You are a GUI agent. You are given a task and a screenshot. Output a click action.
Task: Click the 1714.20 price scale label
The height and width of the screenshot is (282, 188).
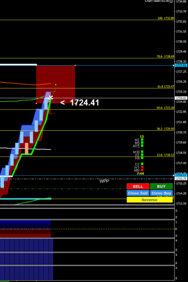click(181, 193)
